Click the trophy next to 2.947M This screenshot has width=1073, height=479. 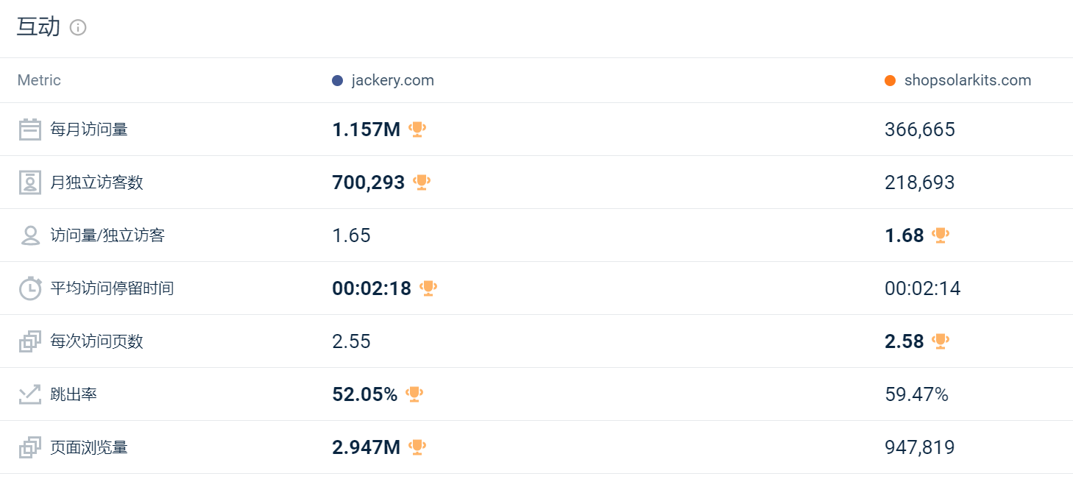click(417, 447)
